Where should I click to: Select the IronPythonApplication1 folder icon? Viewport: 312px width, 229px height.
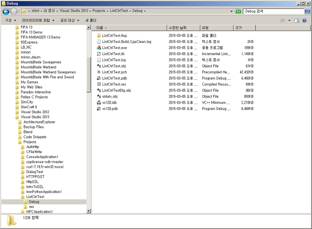(23, 192)
